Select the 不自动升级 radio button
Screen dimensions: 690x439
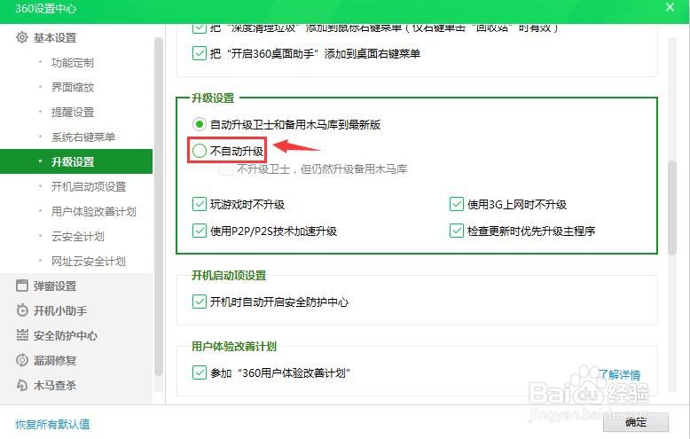click(x=200, y=151)
